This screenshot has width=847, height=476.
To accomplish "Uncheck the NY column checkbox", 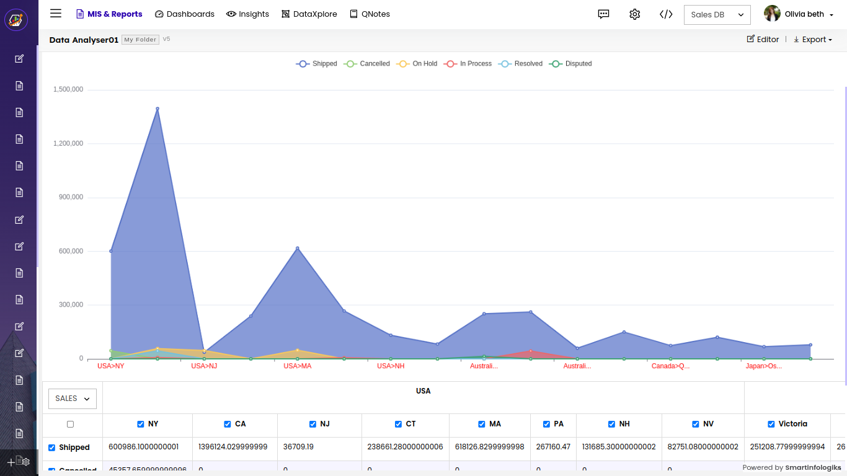I will (141, 424).
